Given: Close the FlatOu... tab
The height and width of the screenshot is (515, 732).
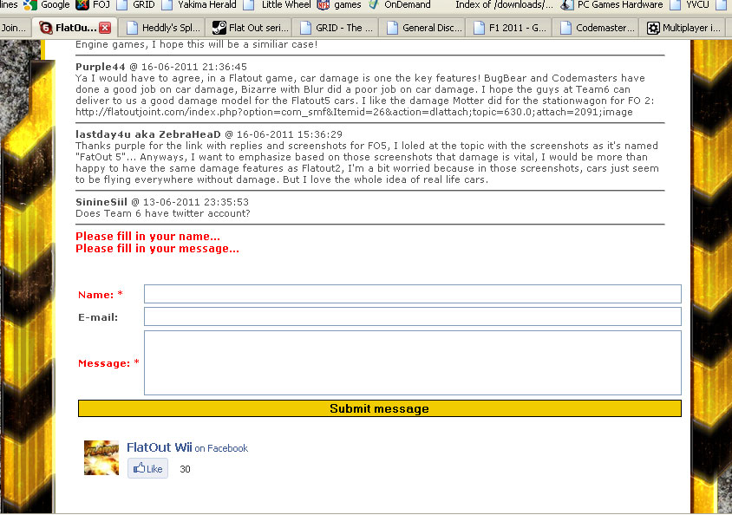Looking at the screenshot, I should (106, 28).
